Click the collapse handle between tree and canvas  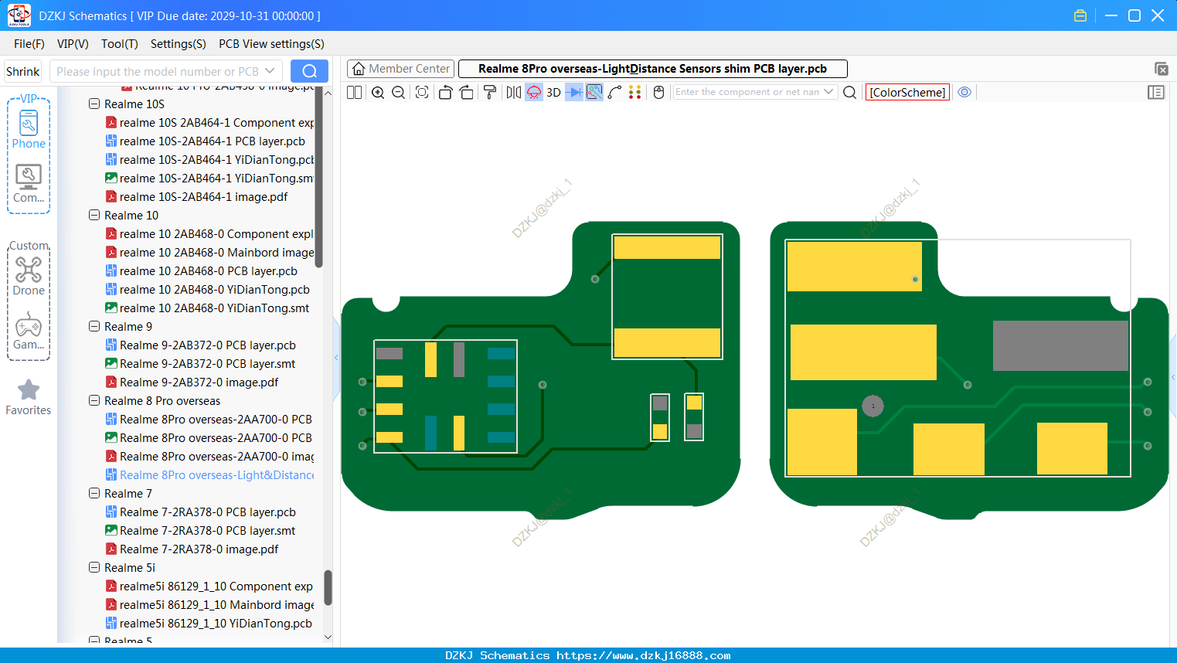pyautogui.click(x=336, y=357)
